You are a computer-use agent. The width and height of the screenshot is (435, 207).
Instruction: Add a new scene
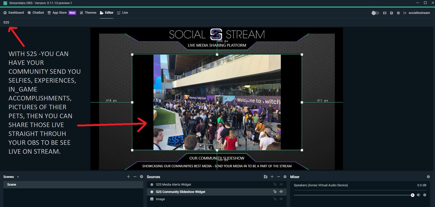click(128, 177)
